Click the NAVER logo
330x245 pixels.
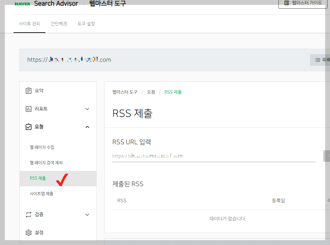coord(22,4)
